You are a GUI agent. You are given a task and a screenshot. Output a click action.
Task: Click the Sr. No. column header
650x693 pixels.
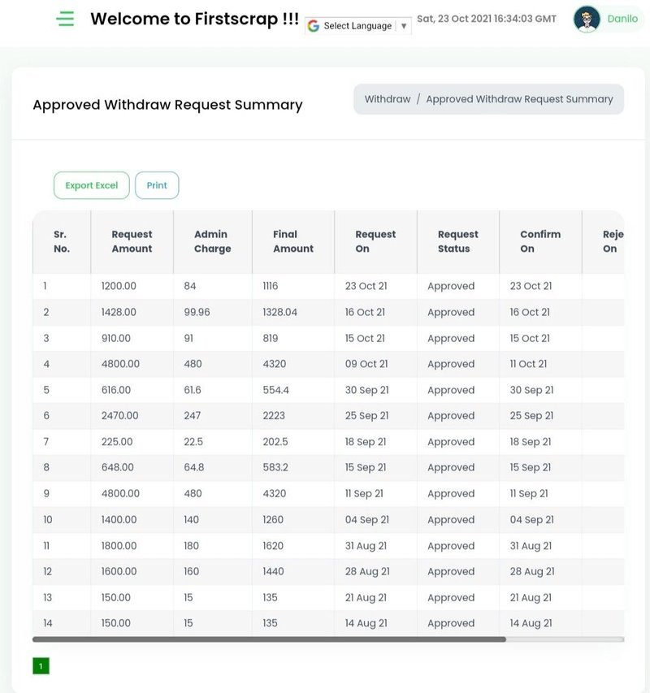pyautogui.click(x=62, y=241)
